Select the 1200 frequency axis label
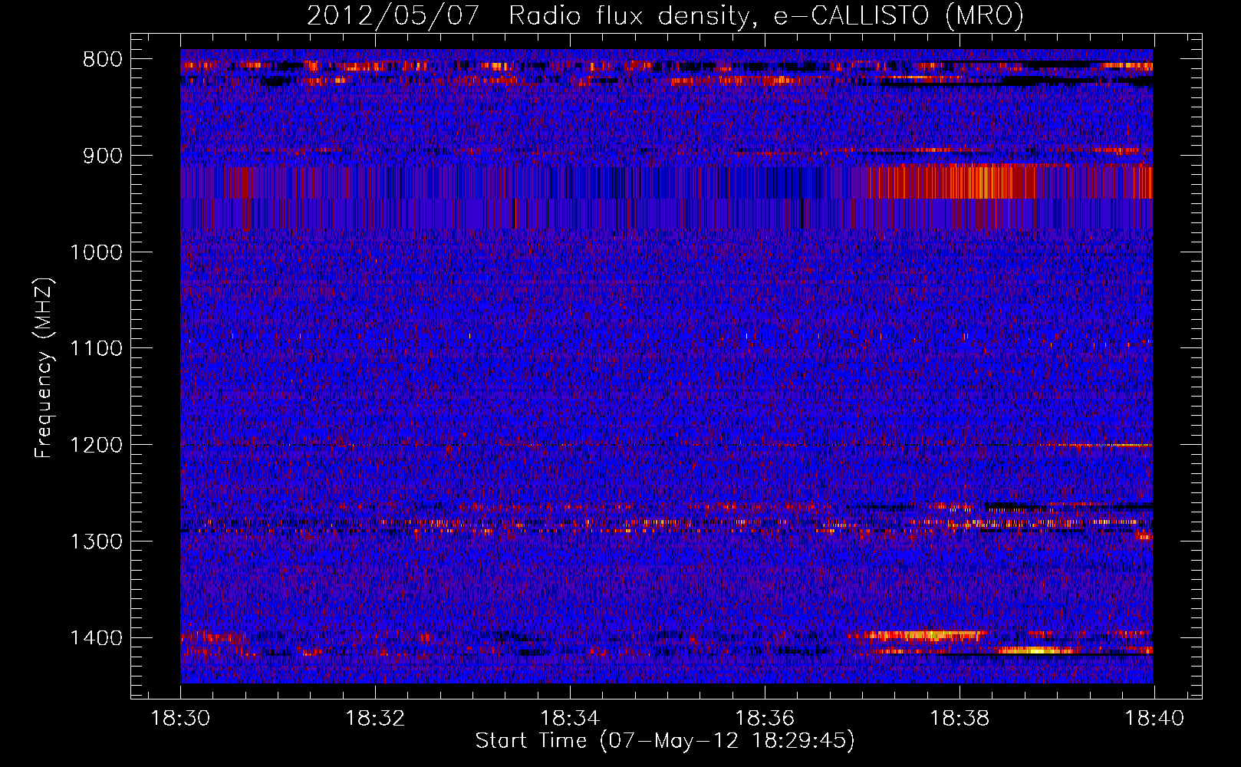Screen dimensions: 1241x767 click(x=96, y=446)
